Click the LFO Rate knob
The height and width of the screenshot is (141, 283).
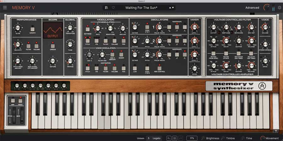(x=98, y=28)
